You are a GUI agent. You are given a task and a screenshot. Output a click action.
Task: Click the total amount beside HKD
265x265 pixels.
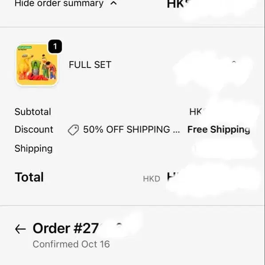(x=172, y=177)
